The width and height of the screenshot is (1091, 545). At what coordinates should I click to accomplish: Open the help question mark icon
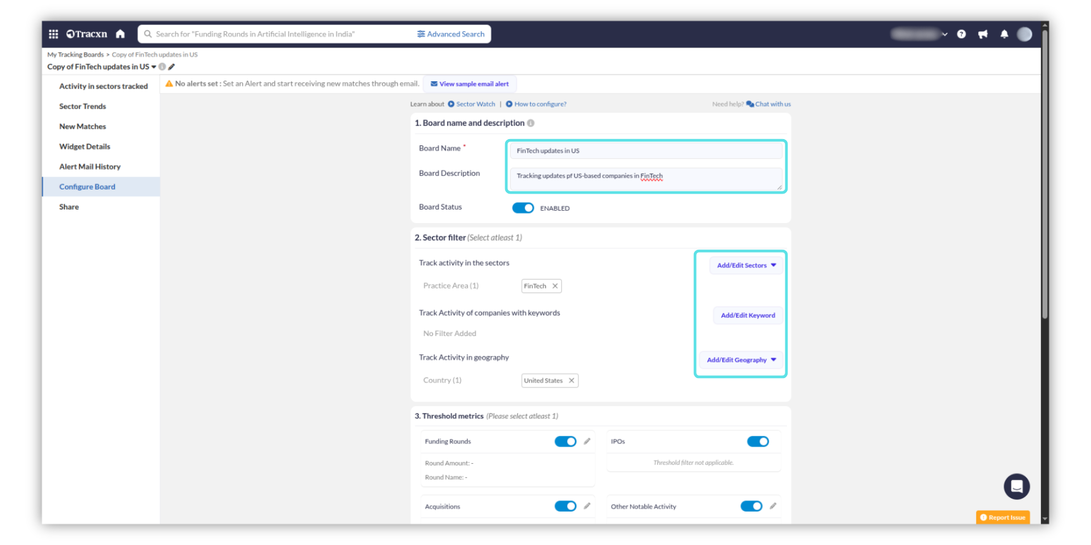[961, 34]
